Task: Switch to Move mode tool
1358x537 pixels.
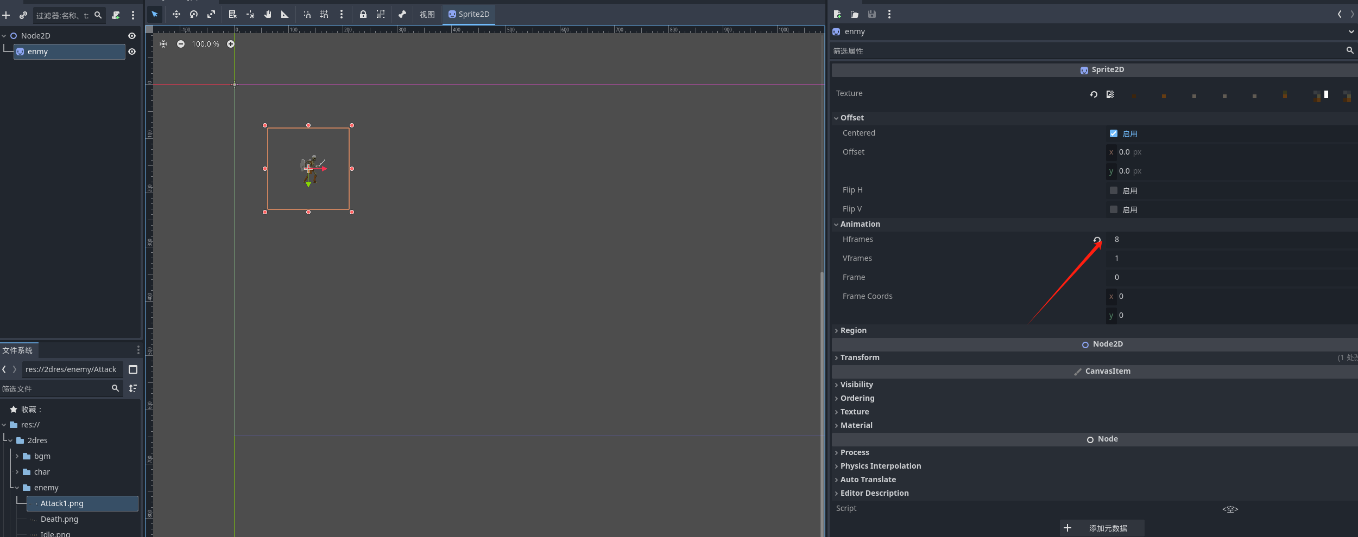Action: tap(176, 14)
